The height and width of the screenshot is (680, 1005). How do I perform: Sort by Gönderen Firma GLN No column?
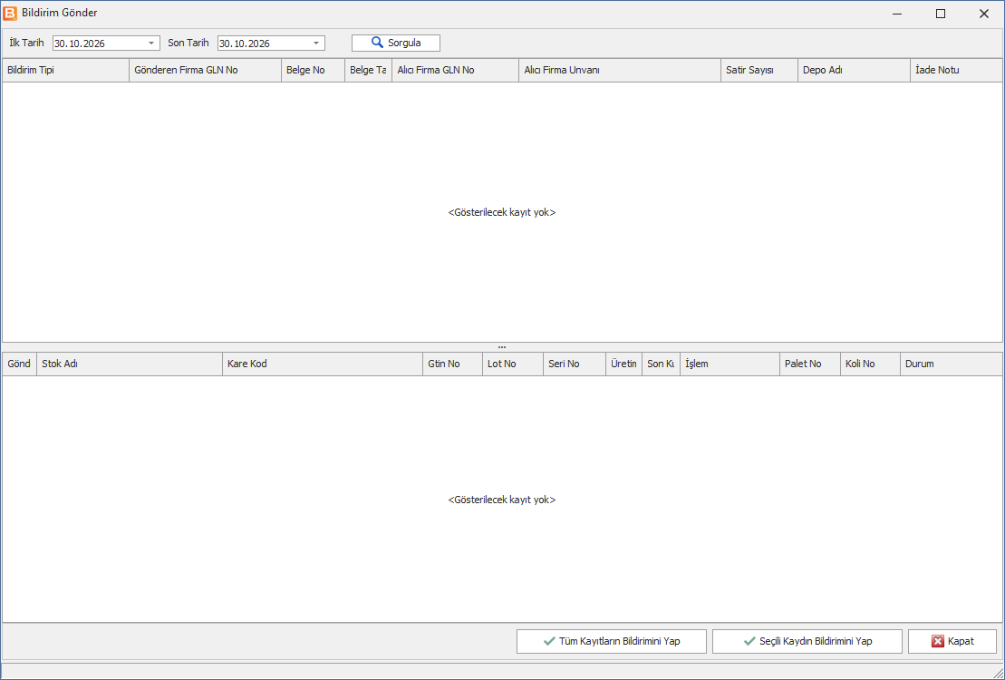[205, 70]
